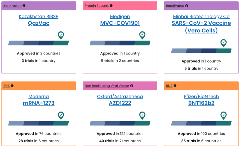This screenshot has height=147, width=240.
Task: Click the Minhai vaccine phase progress bar
Action: [x=201, y=51]
